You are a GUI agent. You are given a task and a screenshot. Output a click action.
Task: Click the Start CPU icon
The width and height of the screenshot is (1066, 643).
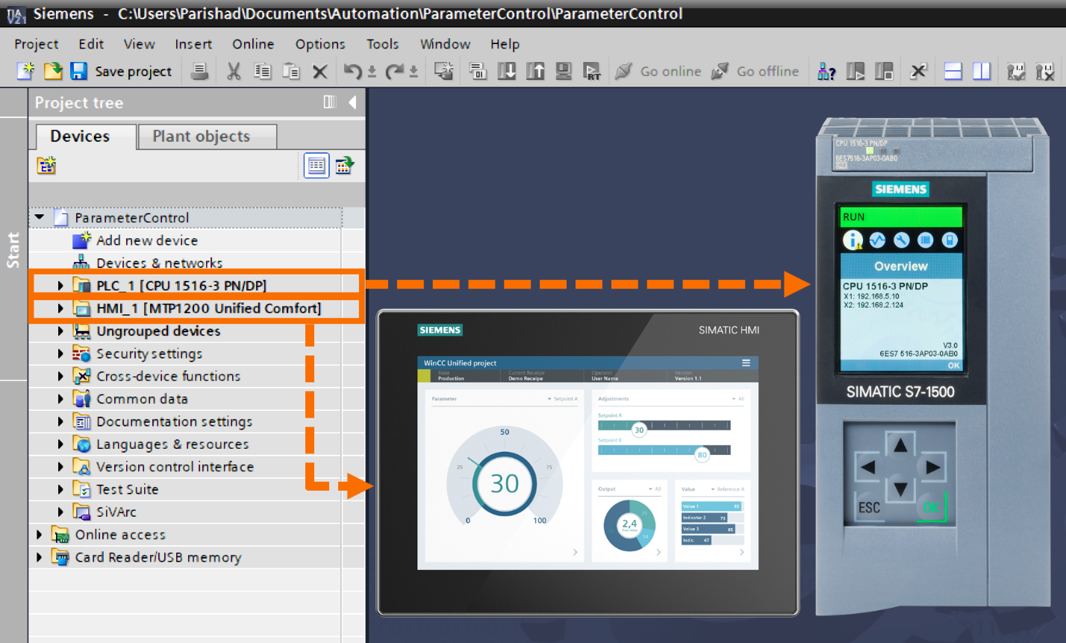[855, 71]
